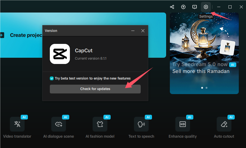Screen dimensions: 246x148
Task: Click the Version dialog title text
Action: click(x=51, y=31)
